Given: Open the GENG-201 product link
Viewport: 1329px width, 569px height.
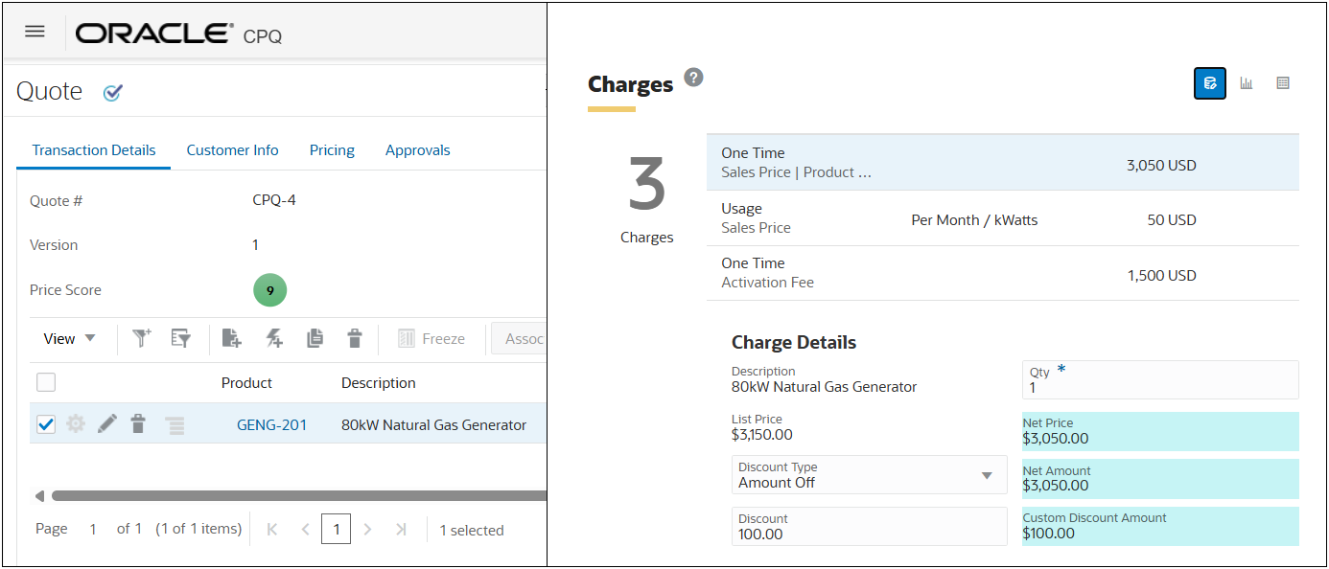Looking at the screenshot, I should coord(271,425).
